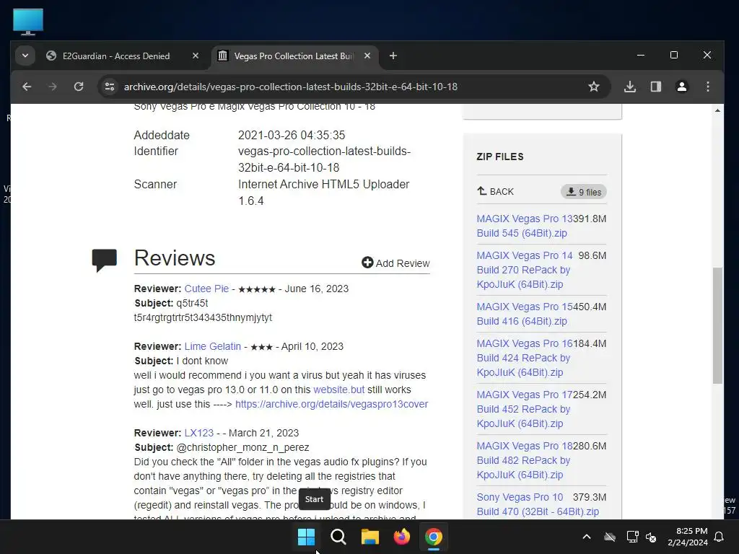
Task: Open Chrome profile icon
Action: 681,87
